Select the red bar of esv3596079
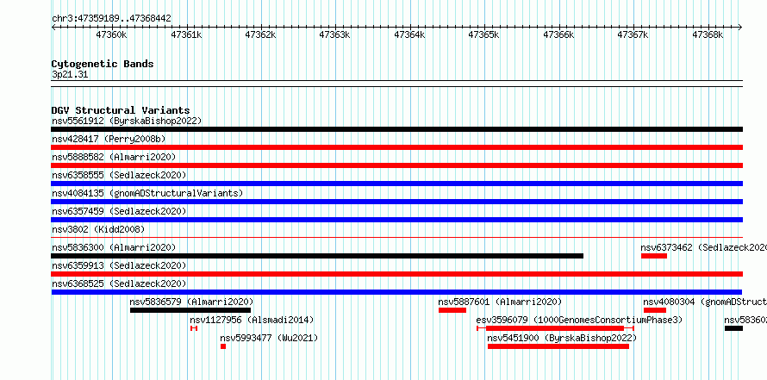Screen dimensions: 767x380 (x=555, y=328)
